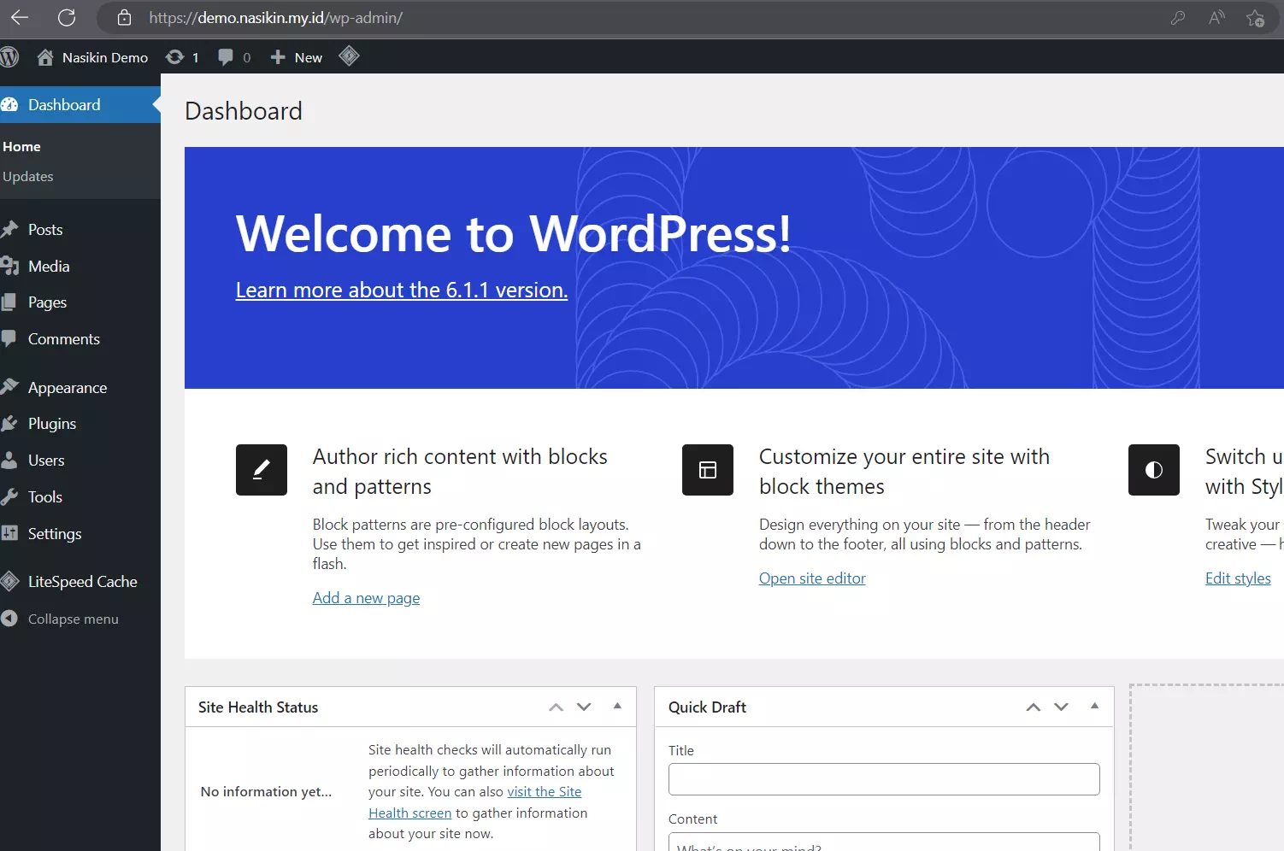Open the WordPress logo menu
The image size is (1284, 851).
9,57
